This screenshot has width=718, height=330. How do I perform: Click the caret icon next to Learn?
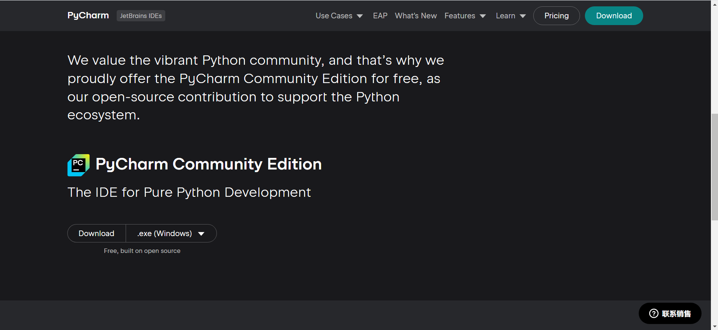(523, 16)
